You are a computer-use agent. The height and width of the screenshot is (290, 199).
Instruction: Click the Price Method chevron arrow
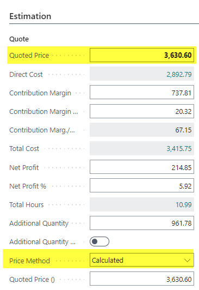[187, 261]
